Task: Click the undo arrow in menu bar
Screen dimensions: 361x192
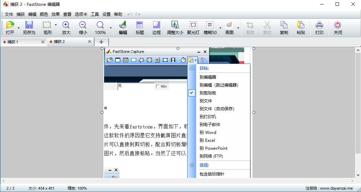Action: click(x=129, y=14)
